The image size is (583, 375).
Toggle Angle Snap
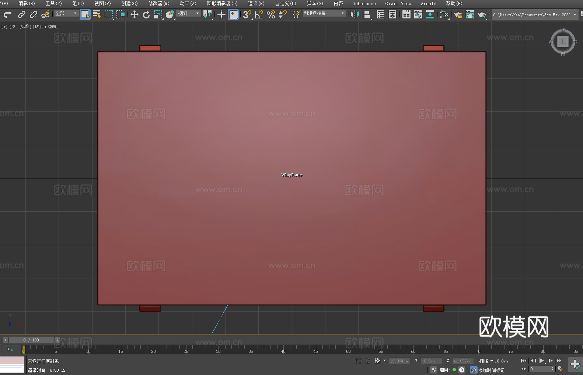point(259,14)
